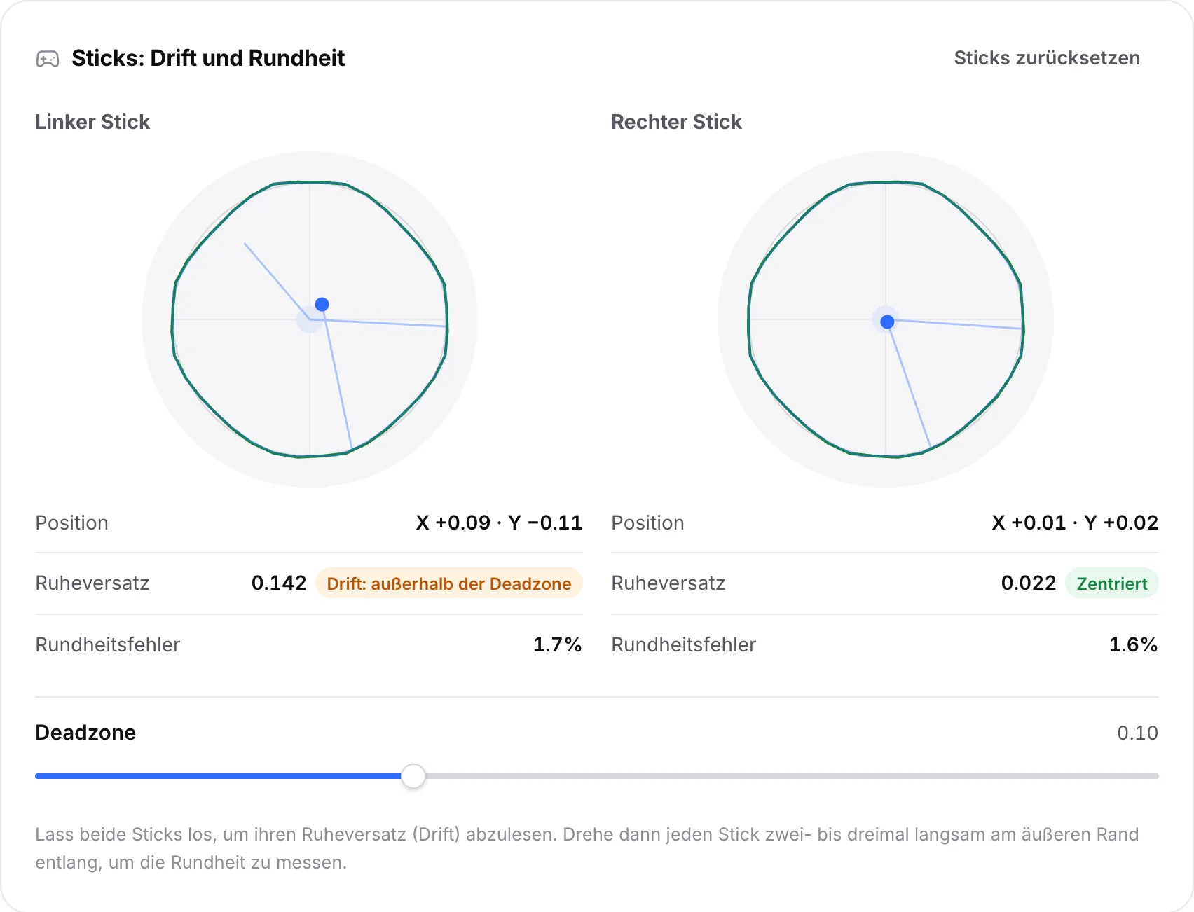Click the left stick's blue position dot
This screenshot has width=1194, height=912.
(322, 304)
